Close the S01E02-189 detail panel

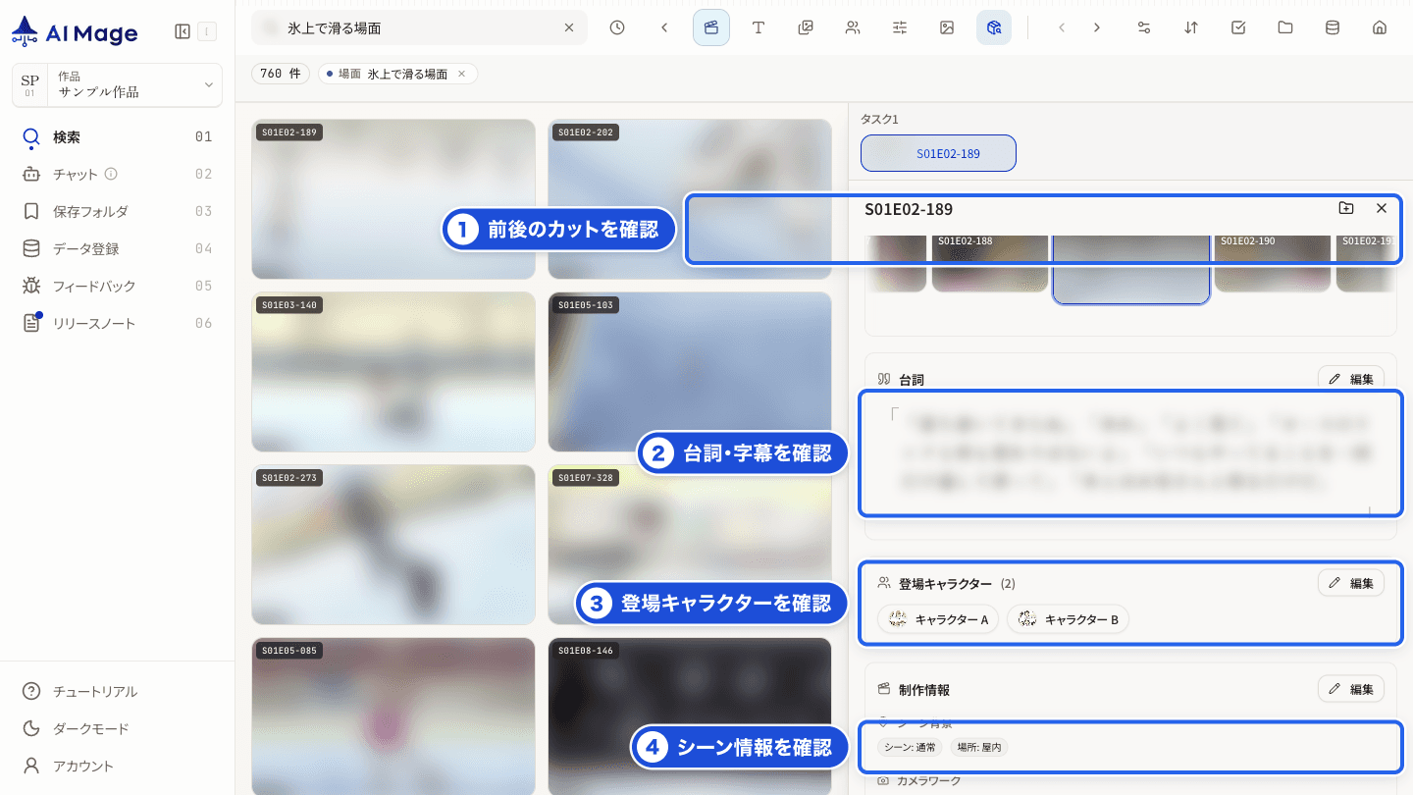coord(1382,208)
